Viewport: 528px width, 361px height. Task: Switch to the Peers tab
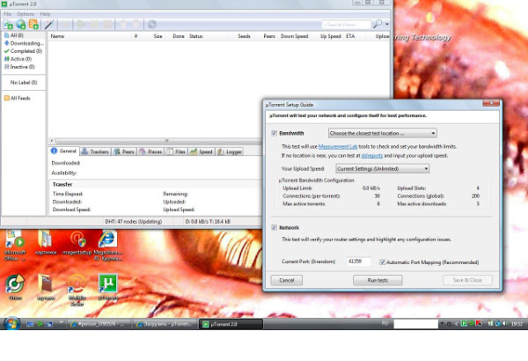coord(126,151)
